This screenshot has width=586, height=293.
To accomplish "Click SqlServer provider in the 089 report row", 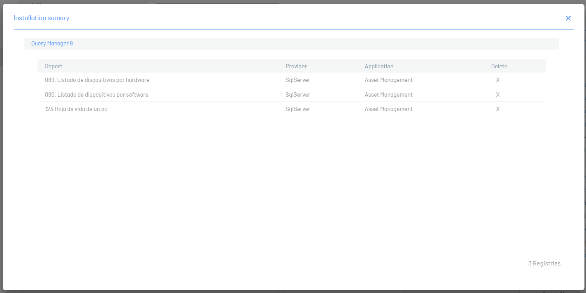I will (x=298, y=80).
